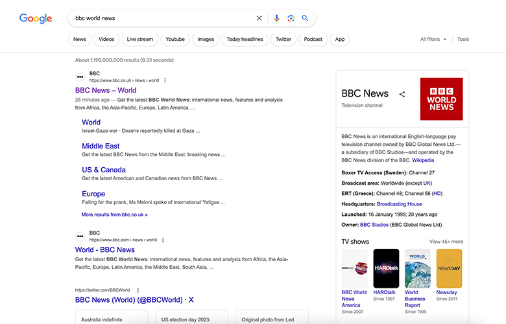The width and height of the screenshot is (506, 324).
Task: Open BBC World News America thumbnail
Action: (355, 268)
